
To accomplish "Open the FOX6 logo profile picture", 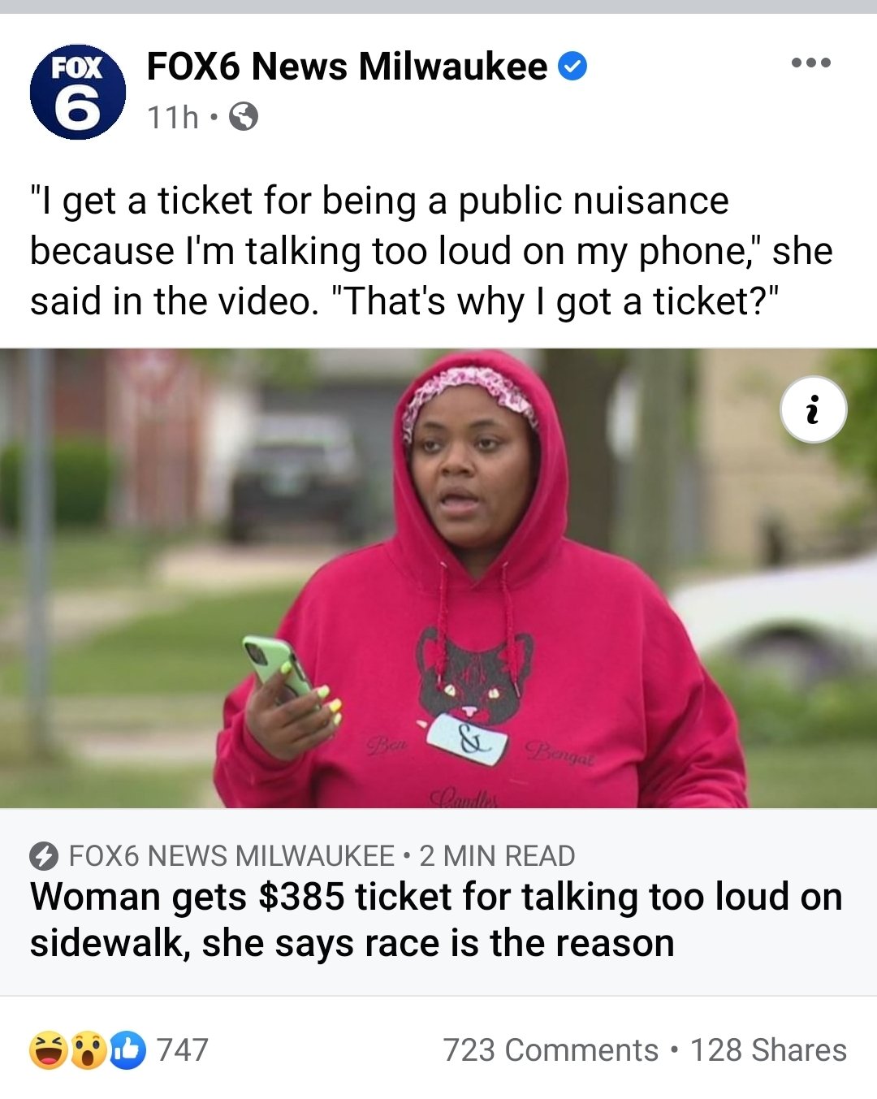I will point(78,92).
